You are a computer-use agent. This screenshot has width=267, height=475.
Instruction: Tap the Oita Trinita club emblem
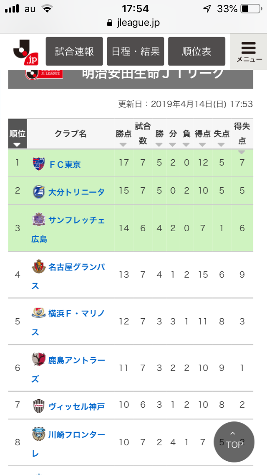(38, 192)
